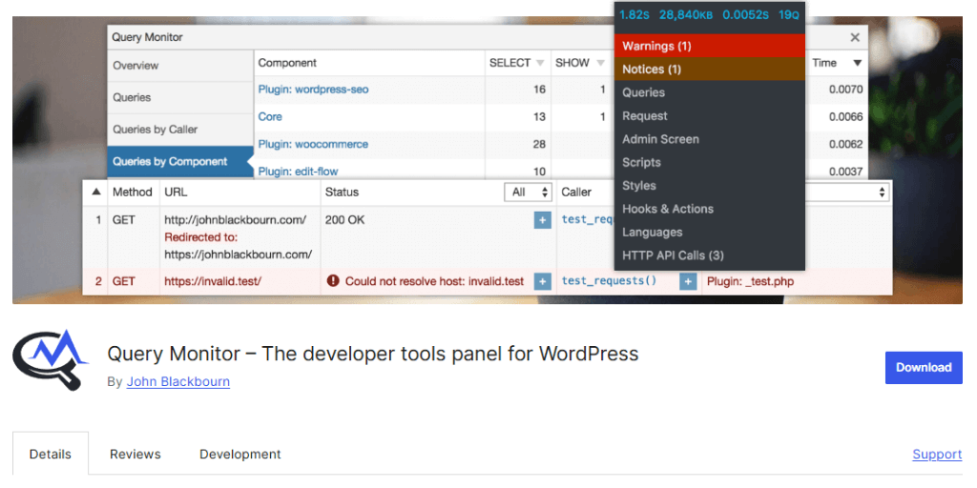
Task: Click the sort triangle before Method column
Action: point(96,193)
